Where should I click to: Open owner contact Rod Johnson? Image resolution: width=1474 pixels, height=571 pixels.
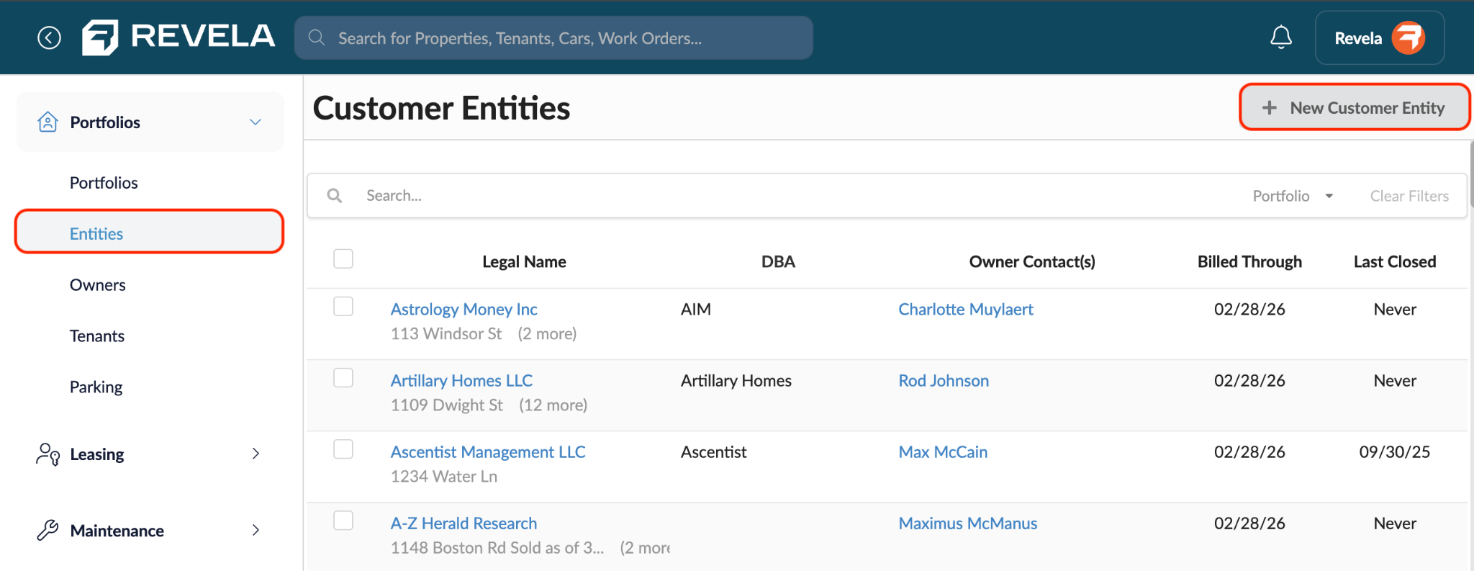pos(944,380)
